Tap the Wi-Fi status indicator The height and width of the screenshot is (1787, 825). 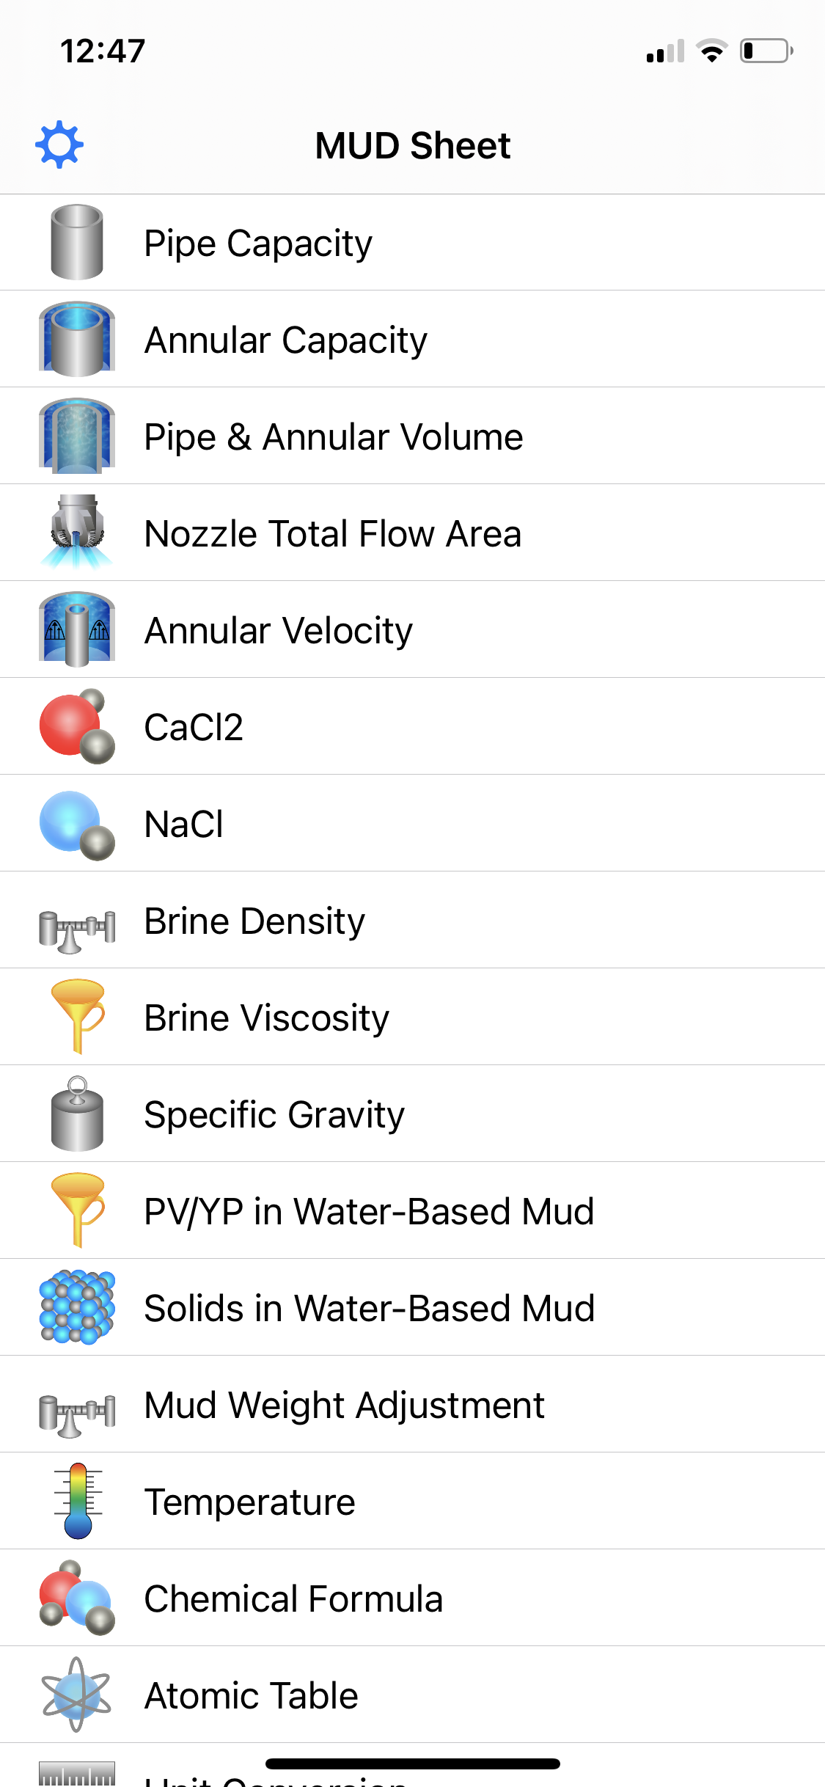pos(711,51)
